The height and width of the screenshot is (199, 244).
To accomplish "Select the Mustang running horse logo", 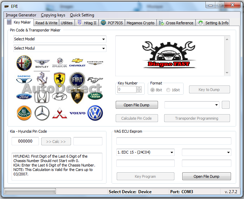I will coord(95,80).
